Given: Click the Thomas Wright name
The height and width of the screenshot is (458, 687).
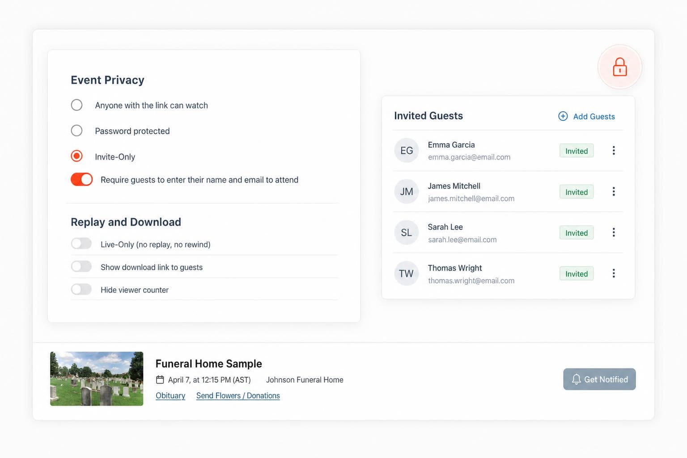Looking at the screenshot, I should (455, 268).
